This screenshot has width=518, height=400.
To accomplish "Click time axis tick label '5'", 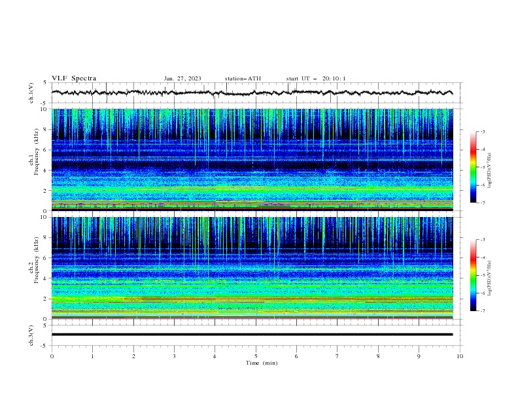I will (256, 356).
